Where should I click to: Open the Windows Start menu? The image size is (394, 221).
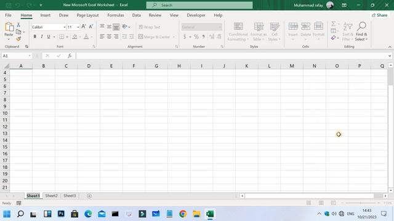(7, 214)
